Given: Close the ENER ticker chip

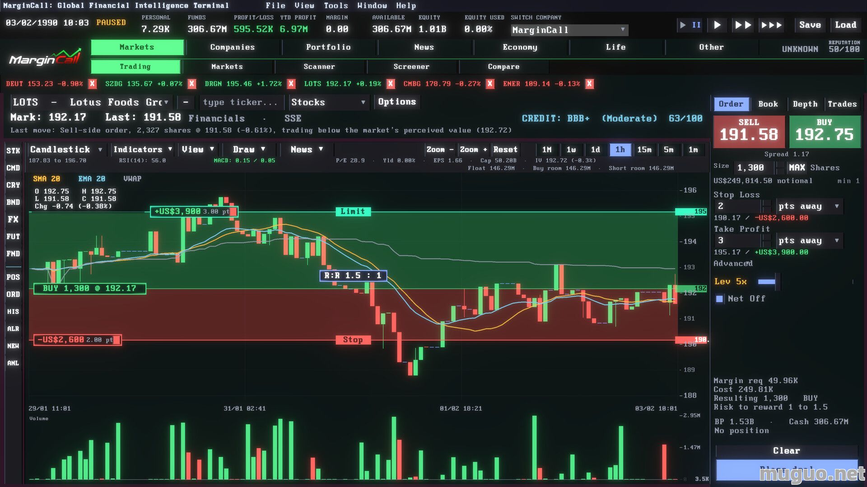Looking at the screenshot, I should pyautogui.click(x=589, y=84).
